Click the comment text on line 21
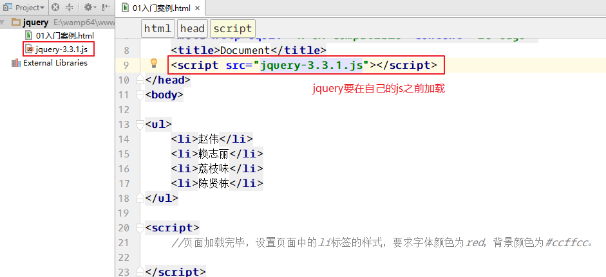 point(382,243)
